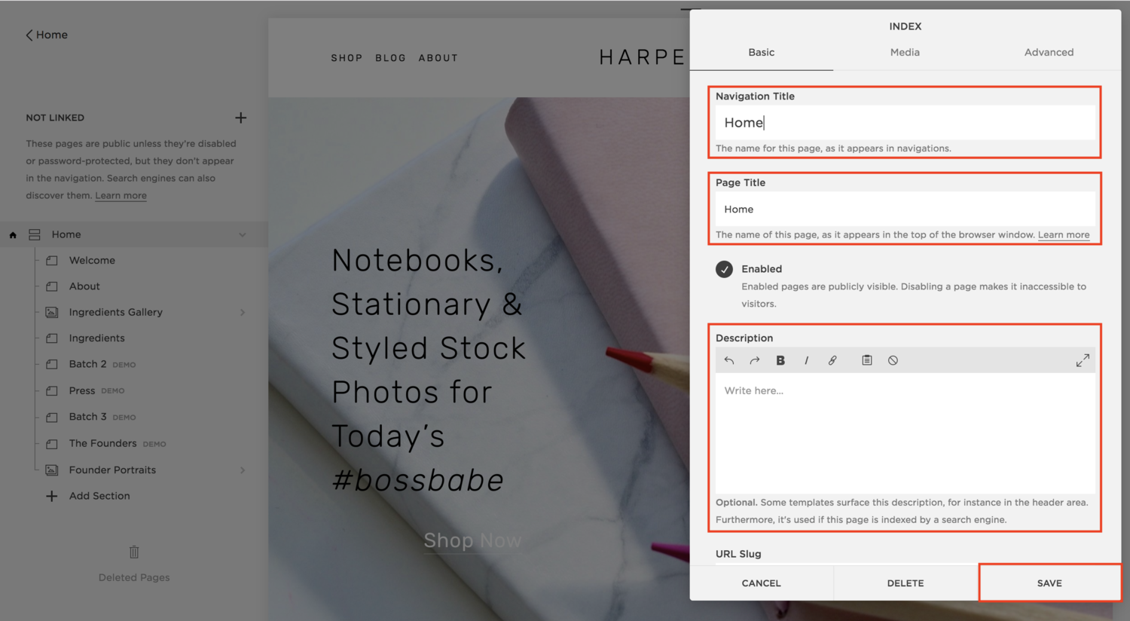
Task: Add a page with the Not Linked plus icon
Action: tap(240, 118)
